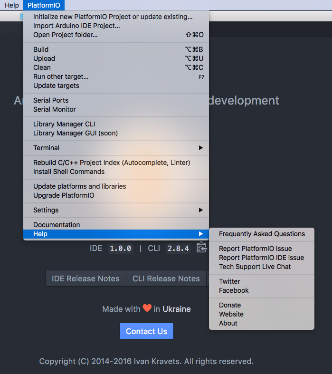332x374 pixels.
Task: Select Upgrade PlatformIO
Action: (116, 195)
